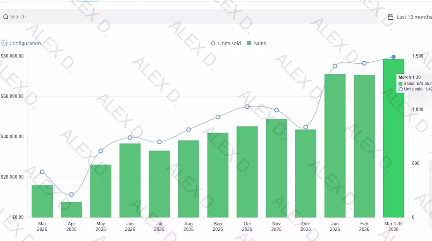Click the Jan 2026 month label
The width and height of the screenshot is (432, 241).
coord(335,227)
